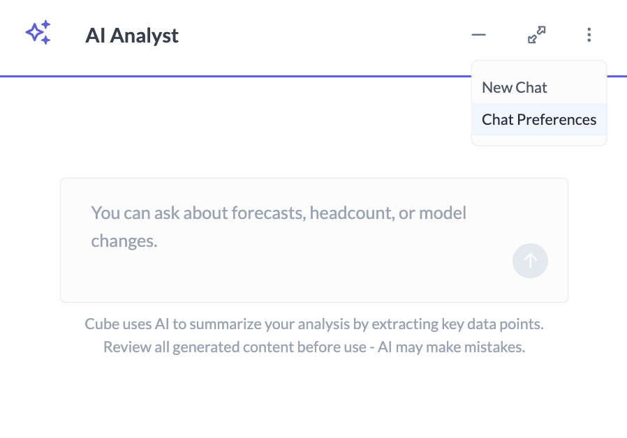
Task: Collapse the panel using the dash icon
Action: (478, 34)
